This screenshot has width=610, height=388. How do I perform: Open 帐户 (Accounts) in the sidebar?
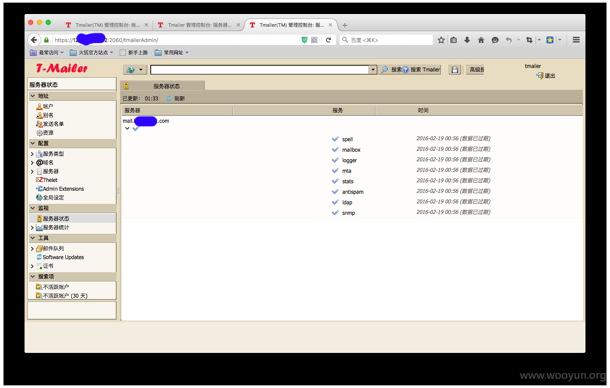click(x=44, y=107)
